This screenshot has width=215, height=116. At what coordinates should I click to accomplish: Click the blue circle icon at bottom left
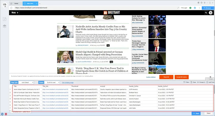(2, 114)
